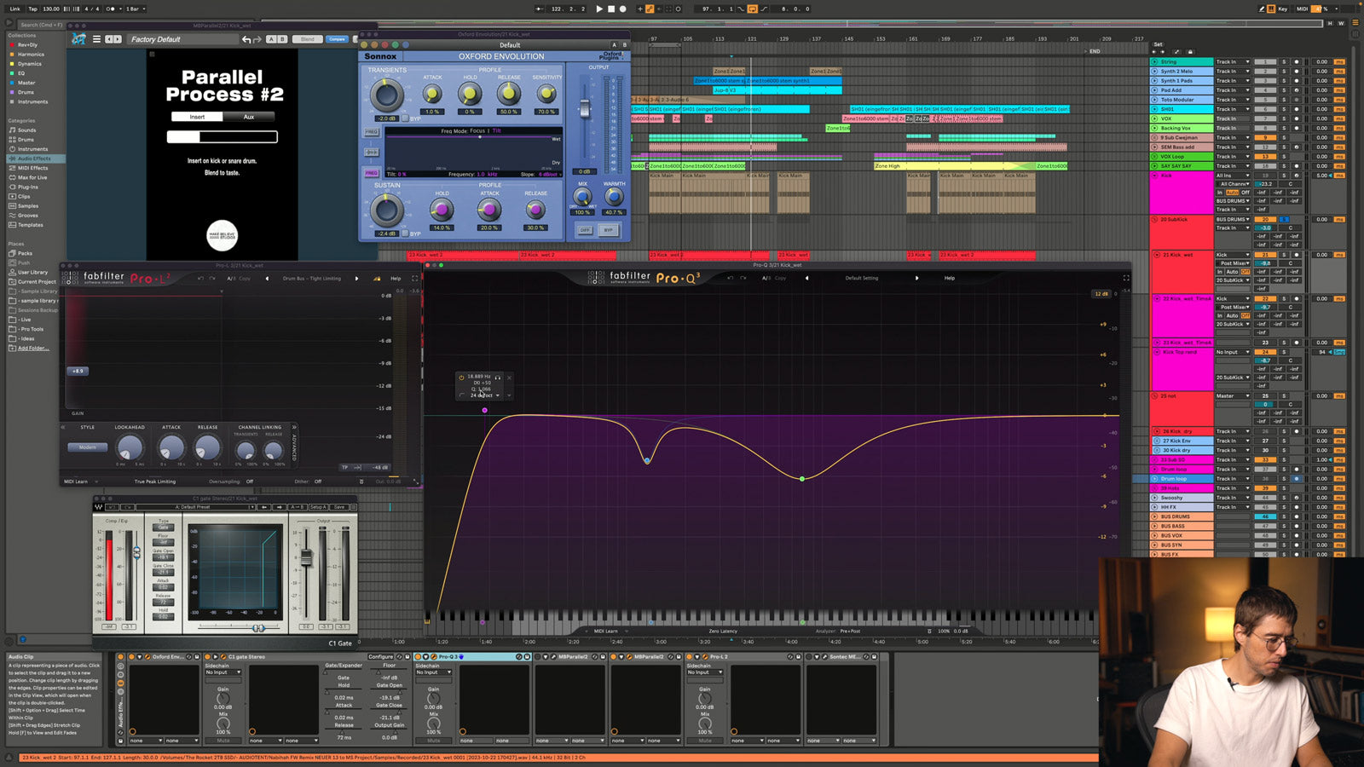Open Help menu in FabFilter Pro-L 2

pyautogui.click(x=396, y=279)
